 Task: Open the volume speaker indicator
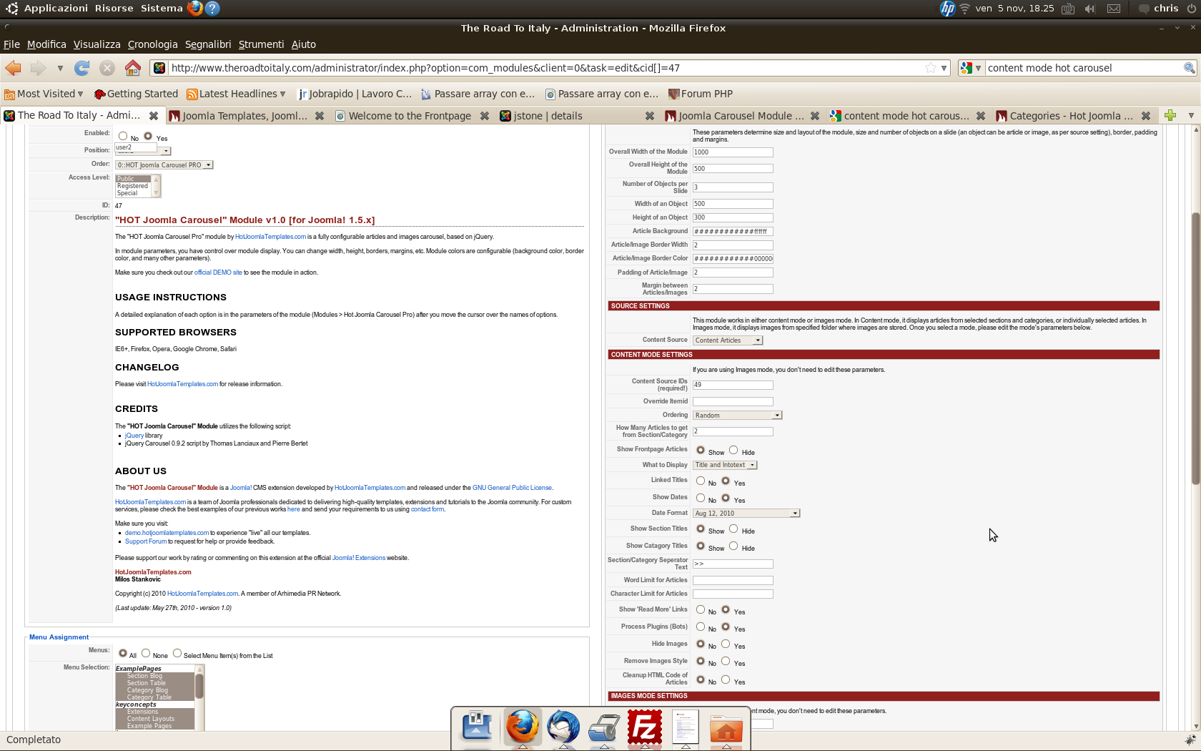pyautogui.click(x=1089, y=9)
